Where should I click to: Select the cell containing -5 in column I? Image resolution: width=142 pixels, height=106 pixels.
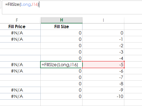(103, 65)
